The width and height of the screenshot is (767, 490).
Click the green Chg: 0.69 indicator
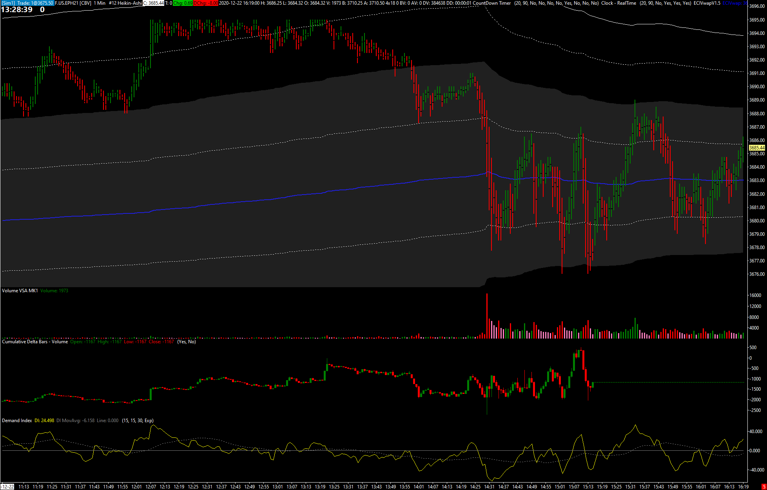pos(183,3)
